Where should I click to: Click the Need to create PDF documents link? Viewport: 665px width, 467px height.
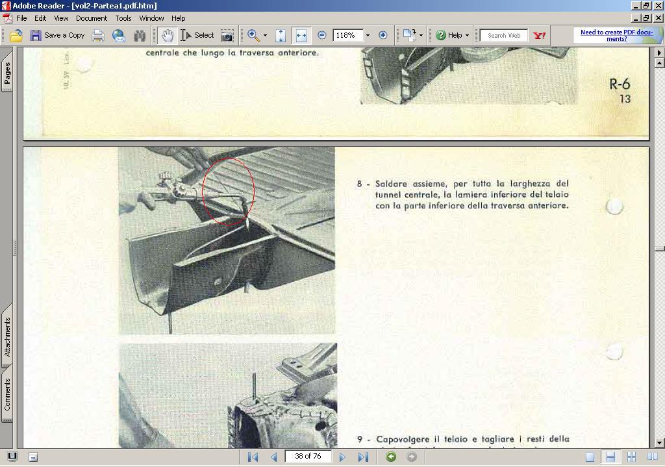pyautogui.click(x=616, y=35)
